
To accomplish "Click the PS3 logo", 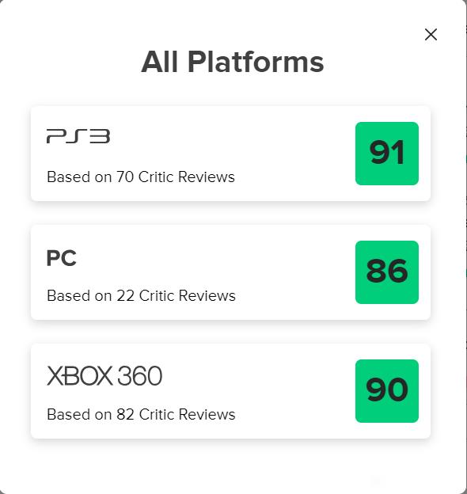I will click(78, 136).
